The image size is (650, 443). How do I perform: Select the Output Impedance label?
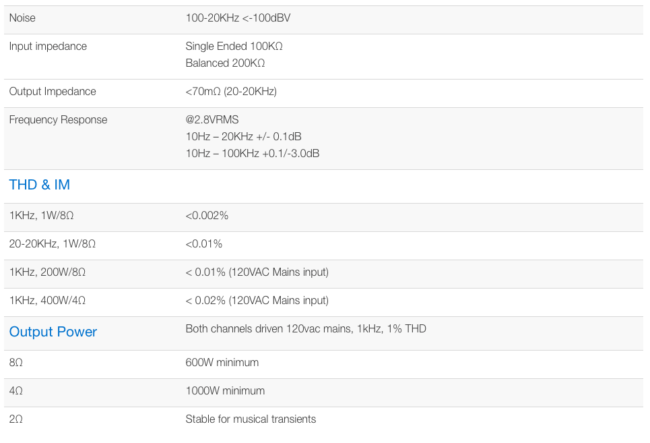coord(53,92)
